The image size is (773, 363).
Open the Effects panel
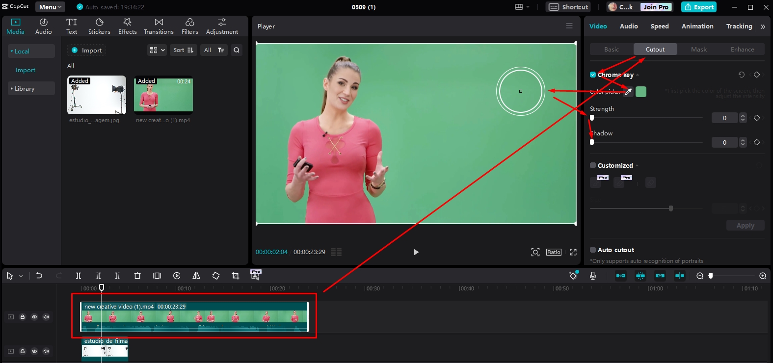[x=127, y=26]
